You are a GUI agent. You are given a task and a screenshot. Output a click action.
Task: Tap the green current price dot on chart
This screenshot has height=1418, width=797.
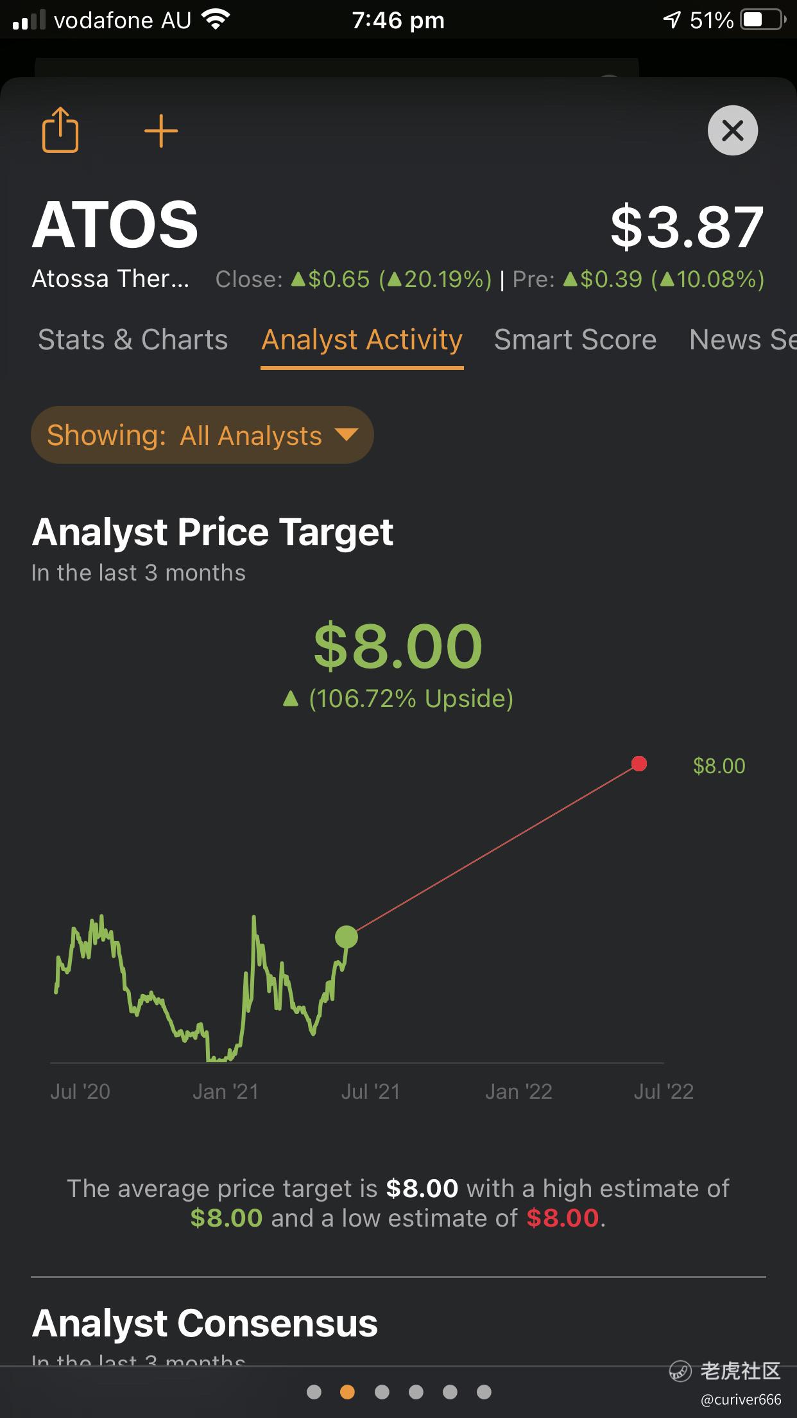click(347, 937)
